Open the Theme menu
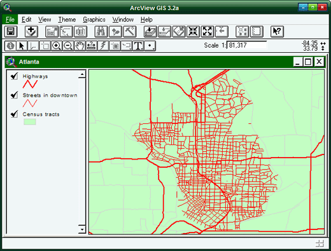This screenshot has width=331, height=251. click(67, 20)
